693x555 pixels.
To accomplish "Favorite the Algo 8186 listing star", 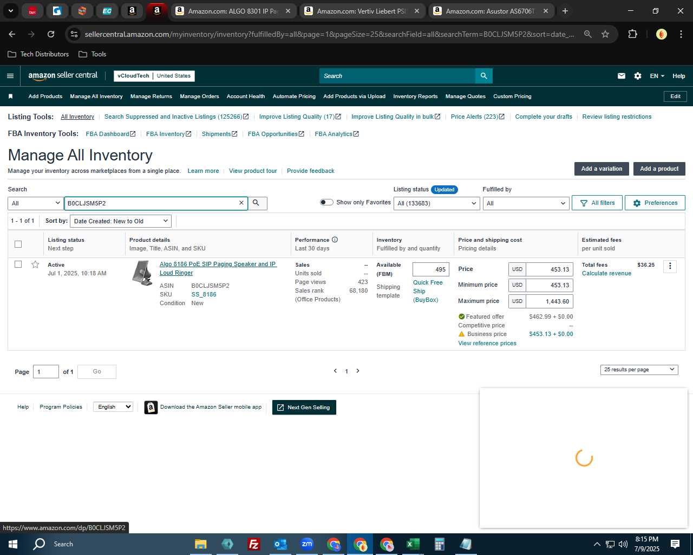I will pyautogui.click(x=35, y=264).
